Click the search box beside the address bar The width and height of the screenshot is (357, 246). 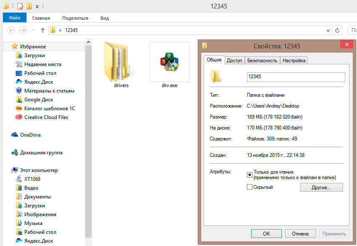(352, 30)
